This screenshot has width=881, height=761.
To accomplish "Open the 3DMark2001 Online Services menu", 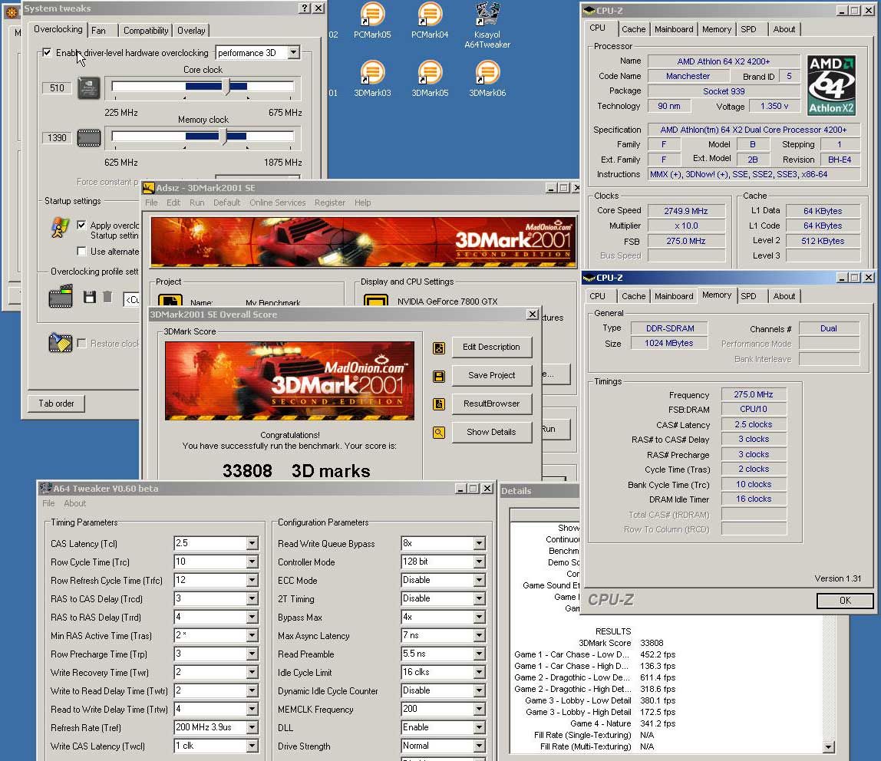I will tap(278, 203).
